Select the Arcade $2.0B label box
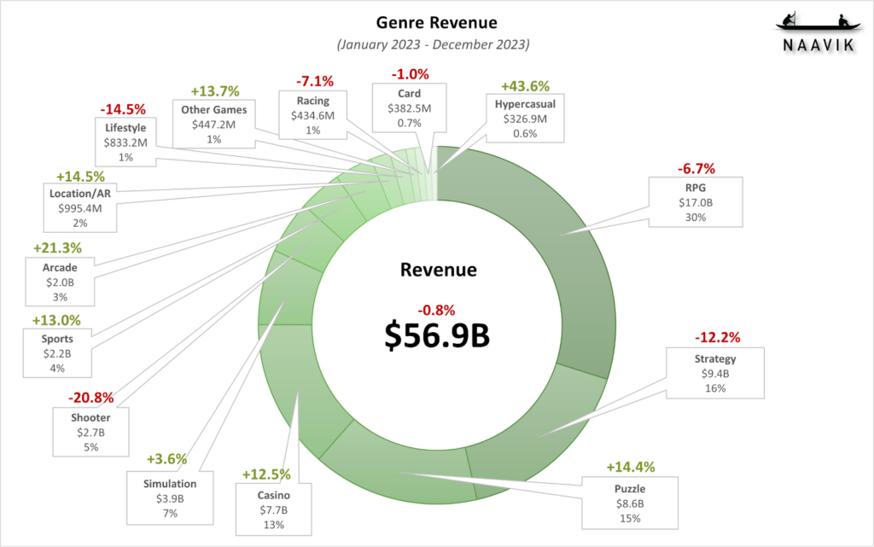Screen dimensions: 874x547 point(59,280)
